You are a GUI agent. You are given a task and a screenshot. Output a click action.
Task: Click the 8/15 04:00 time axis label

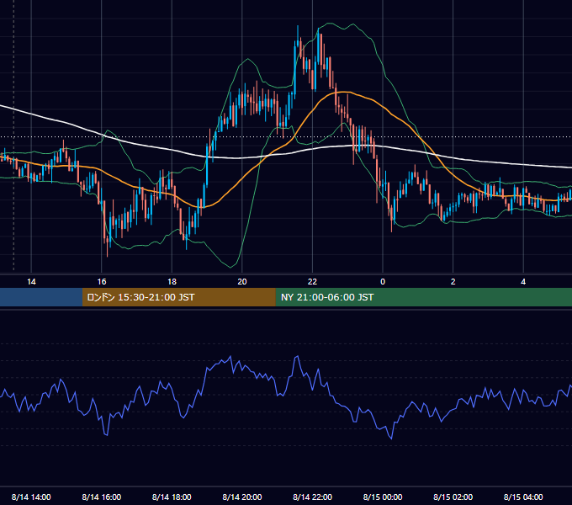(x=523, y=497)
